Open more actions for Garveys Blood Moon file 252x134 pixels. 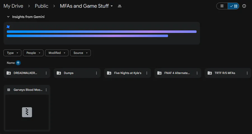46,90
